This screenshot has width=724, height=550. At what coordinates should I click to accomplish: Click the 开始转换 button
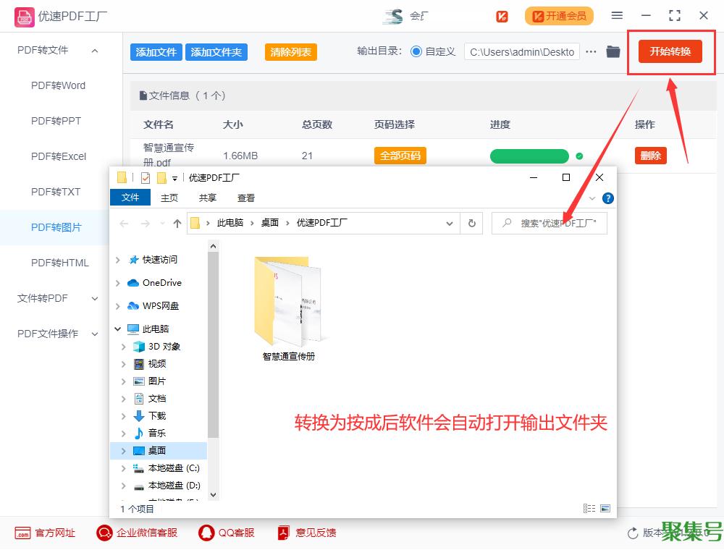(x=670, y=51)
